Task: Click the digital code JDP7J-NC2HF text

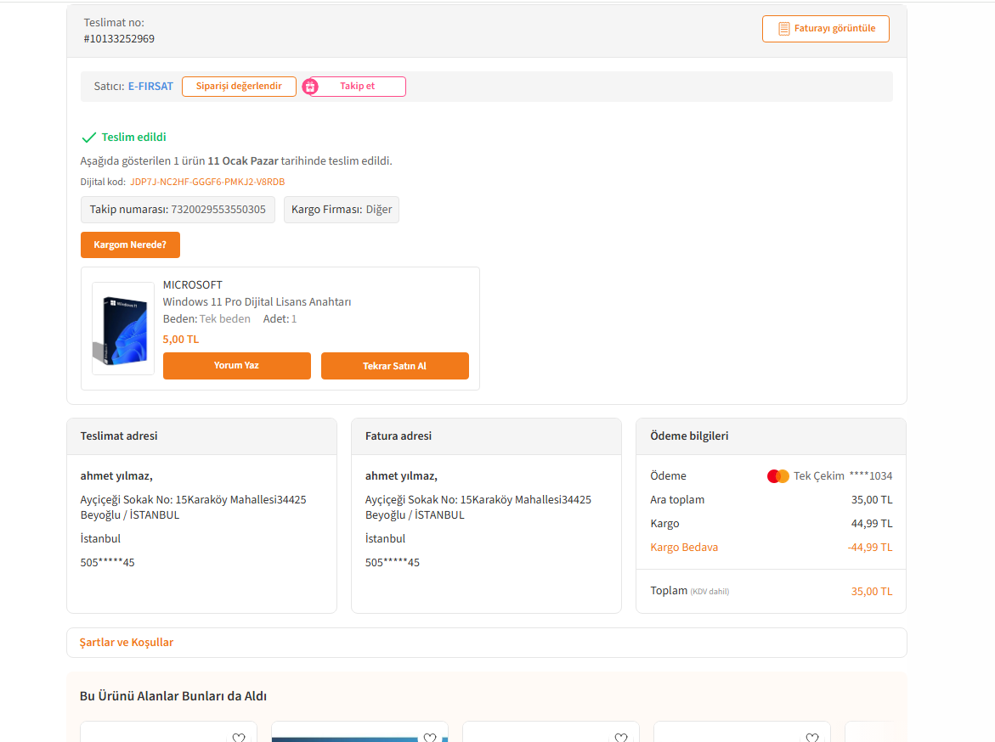Action: [x=207, y=182]
